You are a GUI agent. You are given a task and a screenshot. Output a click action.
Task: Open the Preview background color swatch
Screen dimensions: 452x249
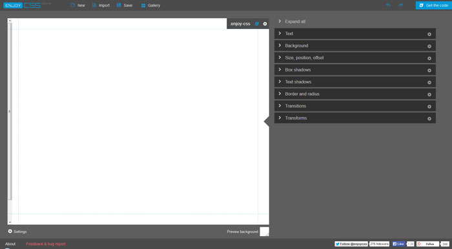tap(264, 232)
